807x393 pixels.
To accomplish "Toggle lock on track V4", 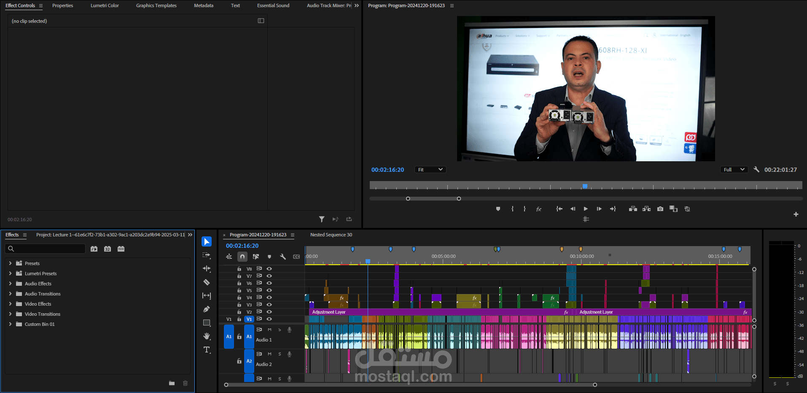I will click(x=239, y=298).
